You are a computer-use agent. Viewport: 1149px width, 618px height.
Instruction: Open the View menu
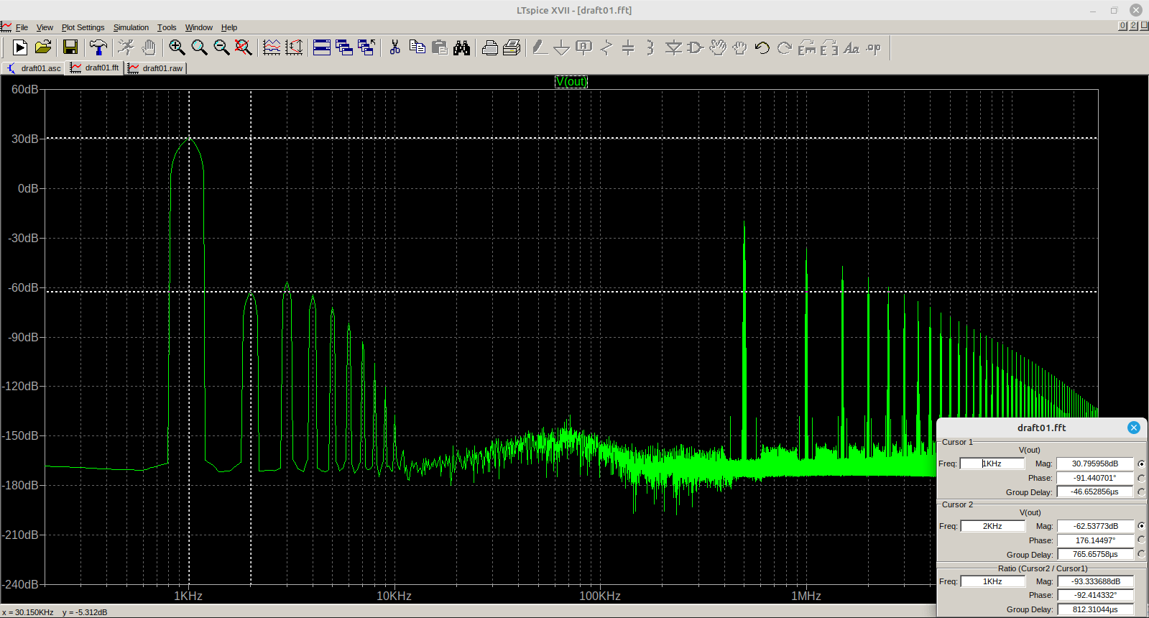pos(45,27)
